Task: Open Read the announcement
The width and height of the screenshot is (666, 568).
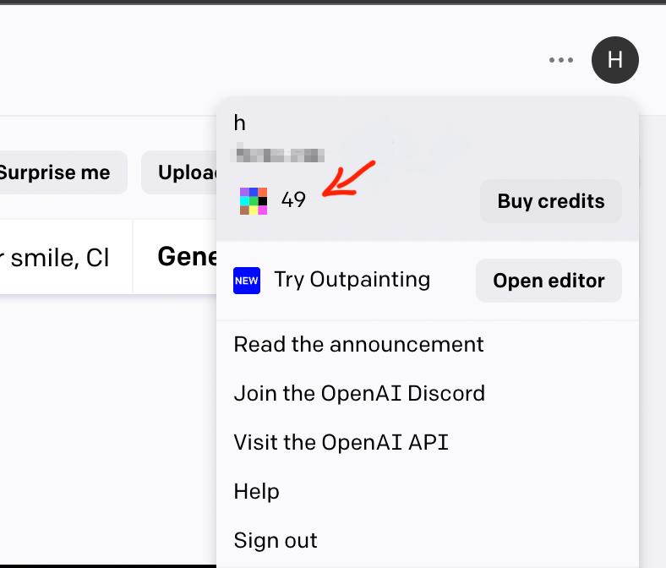Action: pos(358,344)
